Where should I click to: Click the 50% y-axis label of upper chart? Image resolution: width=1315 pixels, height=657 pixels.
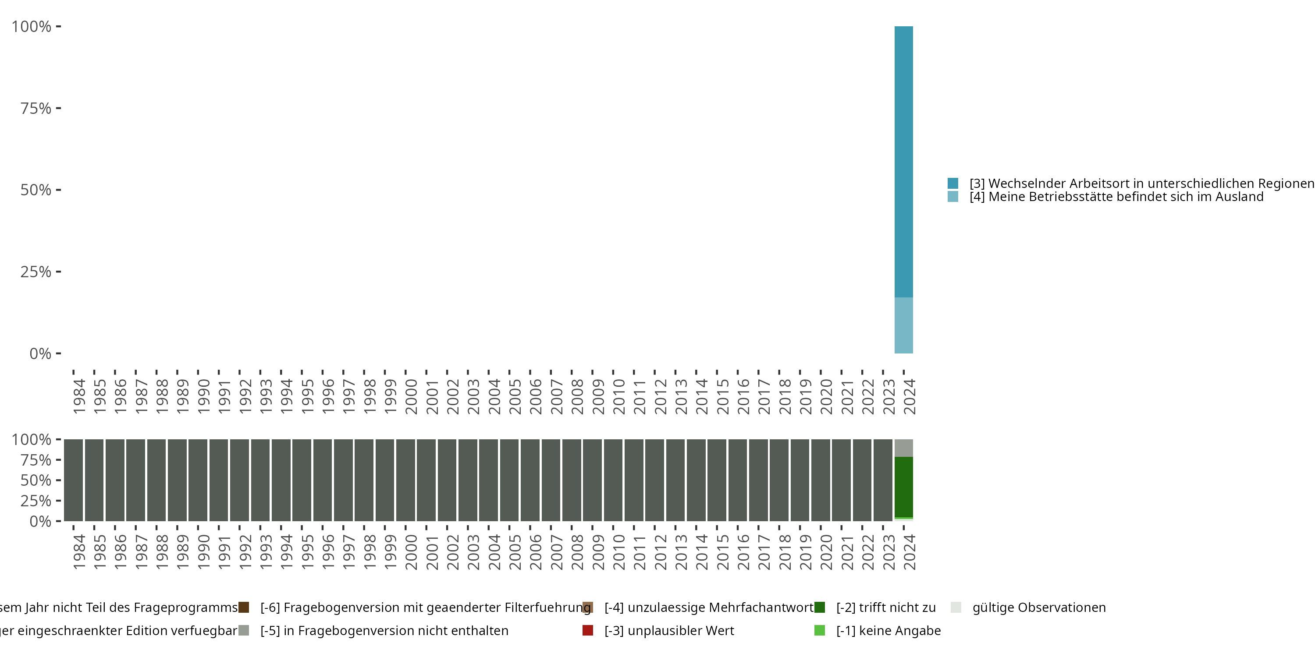(36, 190)
